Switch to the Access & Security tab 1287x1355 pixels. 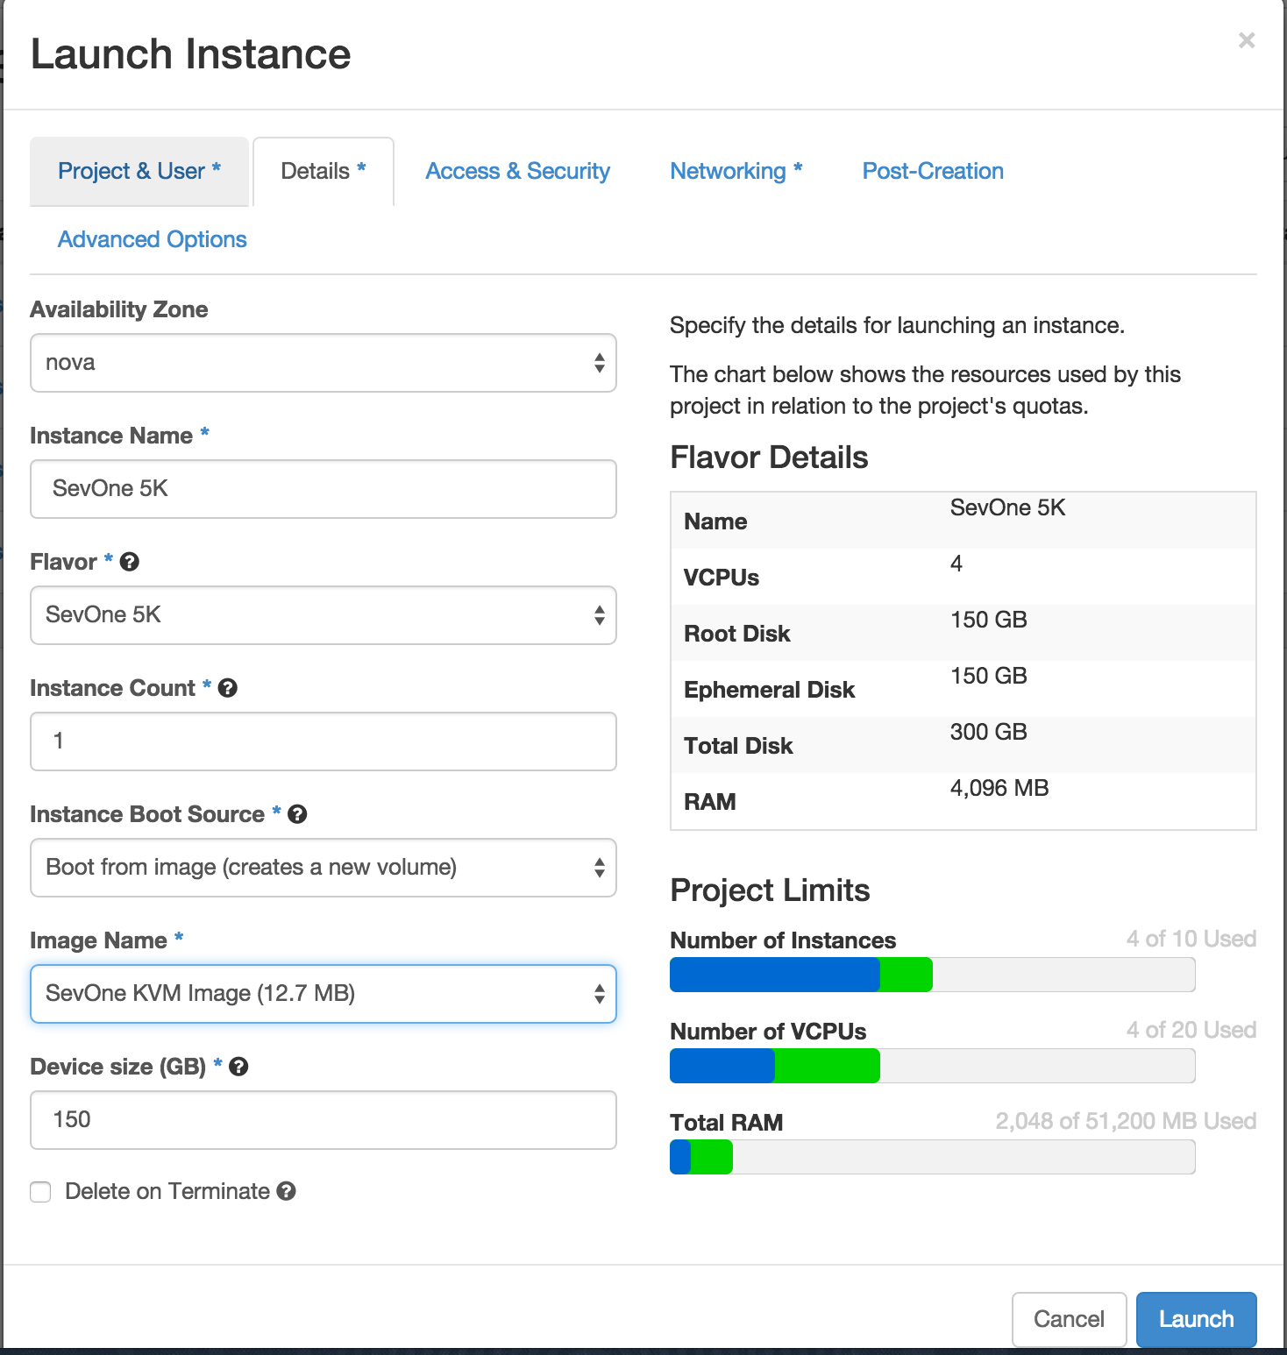pyautogui.click(x=517, y=172)
